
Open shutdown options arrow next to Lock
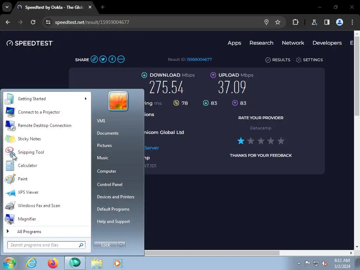(x=121, y=245)
